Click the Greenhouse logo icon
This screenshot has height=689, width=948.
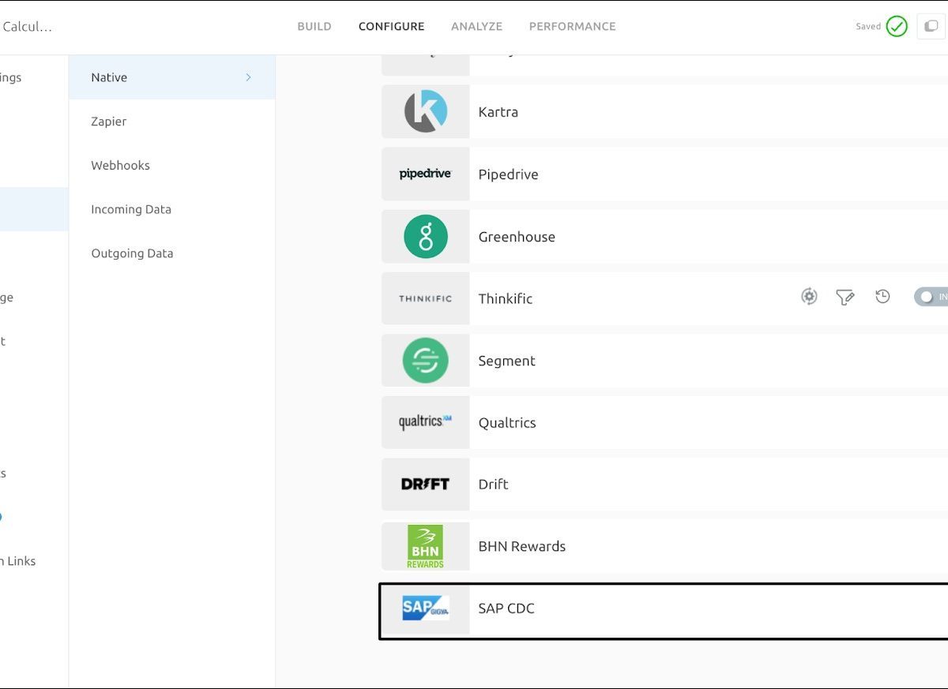426,237
